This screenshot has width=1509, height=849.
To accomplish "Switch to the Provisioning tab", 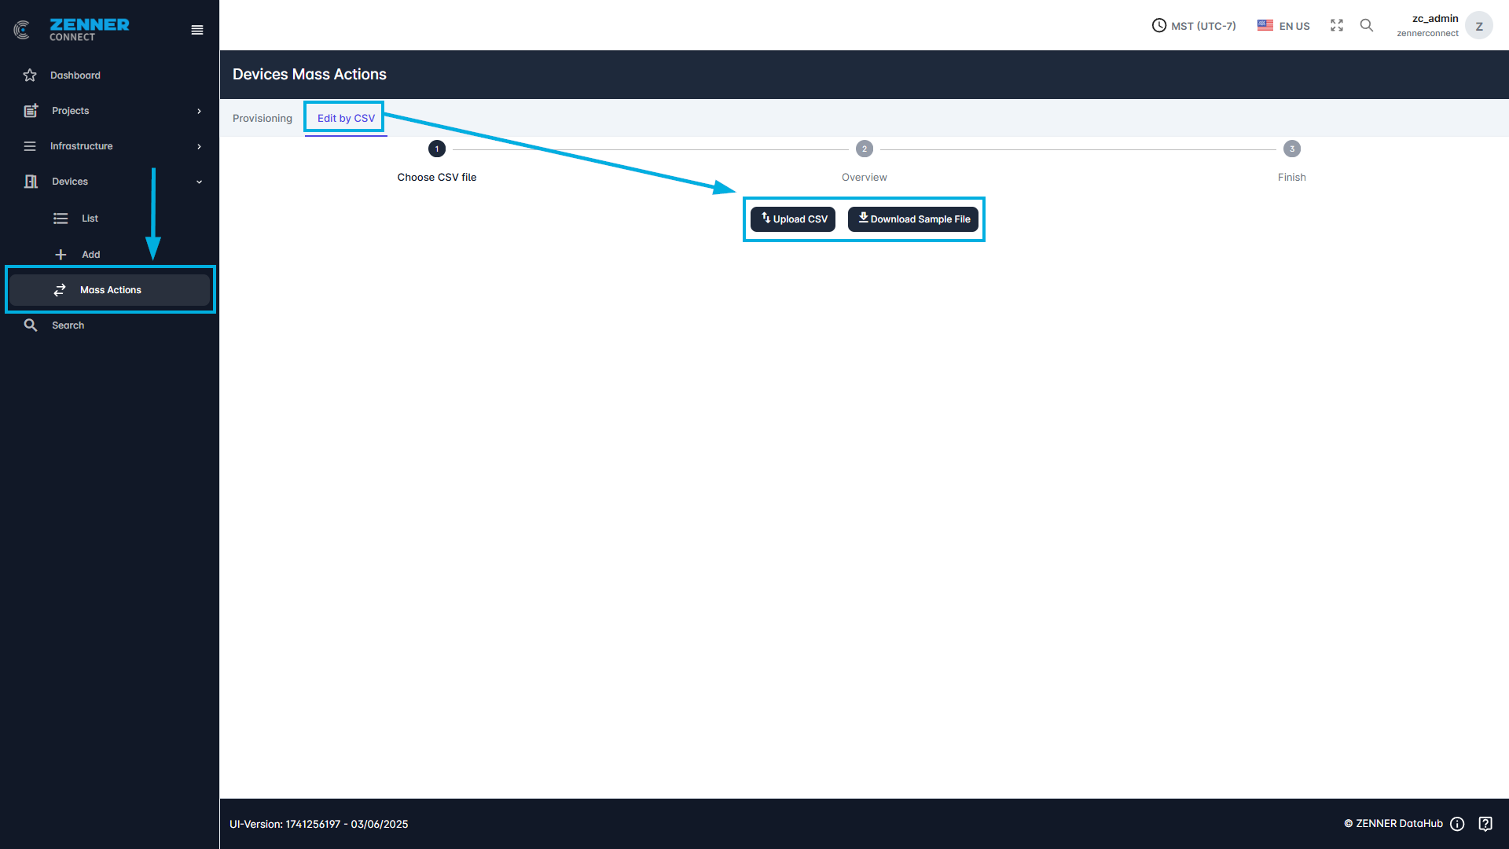I will pyautogui.click(x=263, y=118).
